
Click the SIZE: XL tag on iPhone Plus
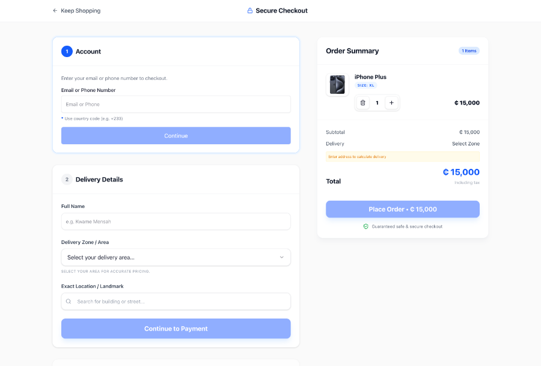(x=365, y=85)
